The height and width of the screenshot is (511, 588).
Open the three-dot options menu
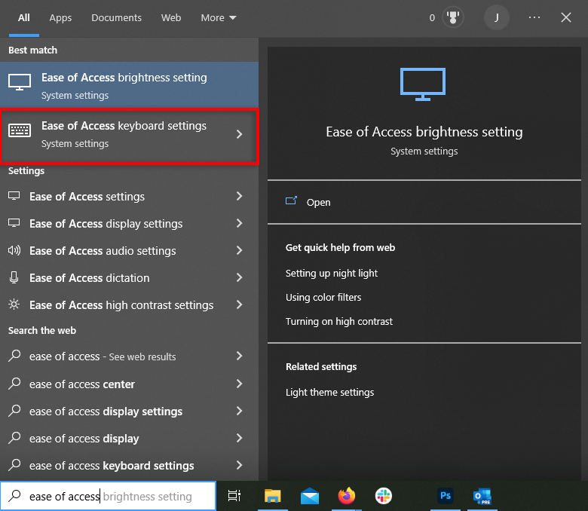point(534,17)
